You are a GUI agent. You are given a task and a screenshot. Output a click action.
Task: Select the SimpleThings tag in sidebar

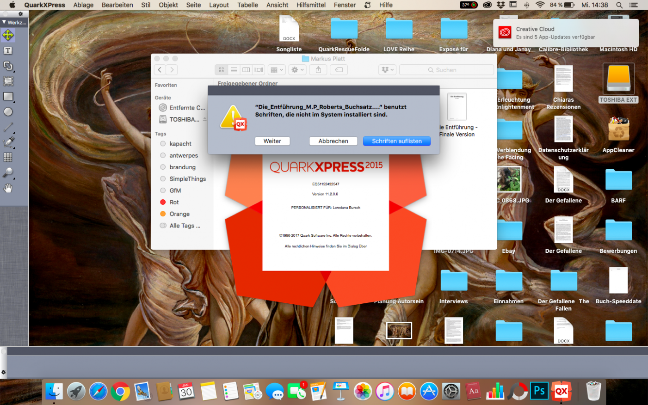click(183, 179)
